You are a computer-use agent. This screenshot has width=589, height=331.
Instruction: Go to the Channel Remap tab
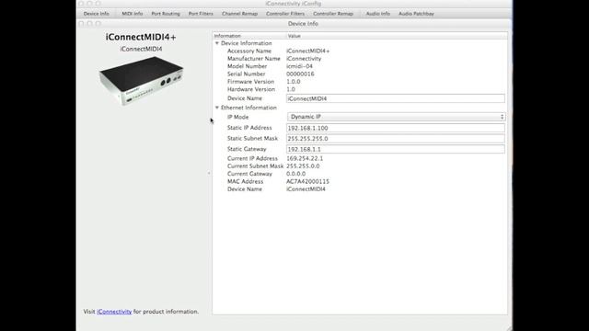[x=239, y=14]
